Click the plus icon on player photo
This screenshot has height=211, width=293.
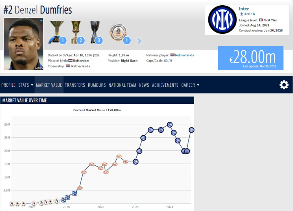(41, 20)
